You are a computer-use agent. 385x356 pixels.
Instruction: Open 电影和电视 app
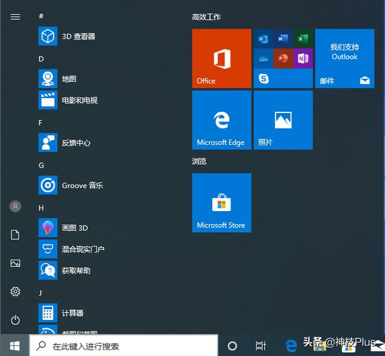(68, 100)
